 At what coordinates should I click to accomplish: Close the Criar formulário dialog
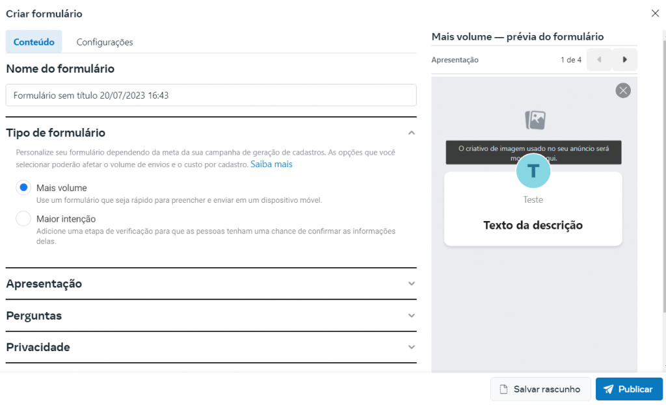pos(655,14)
